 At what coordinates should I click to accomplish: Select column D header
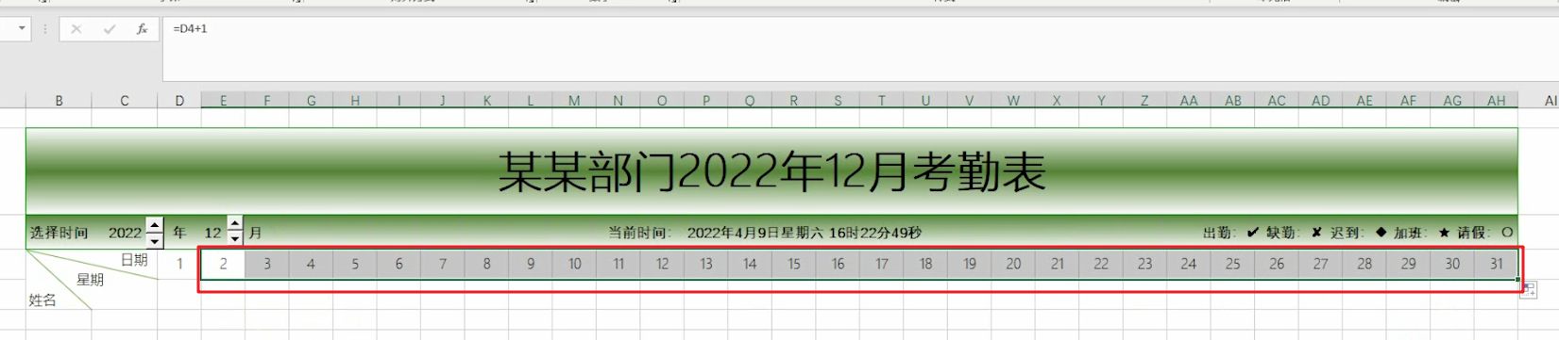tap(179, 101)
